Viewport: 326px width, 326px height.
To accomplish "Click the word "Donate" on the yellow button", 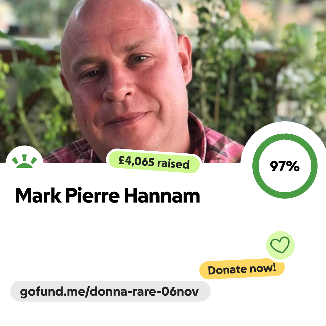I will [x=227, y=270].
